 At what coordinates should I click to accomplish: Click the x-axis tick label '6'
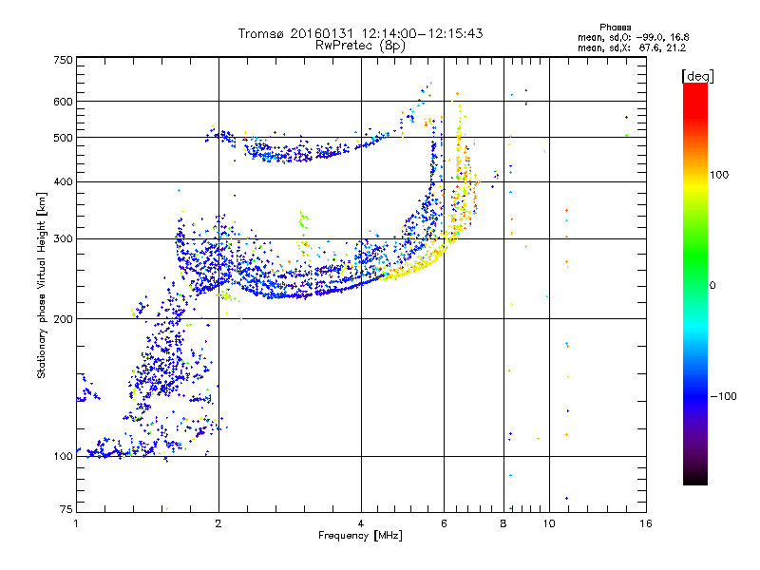coord(444,523)
